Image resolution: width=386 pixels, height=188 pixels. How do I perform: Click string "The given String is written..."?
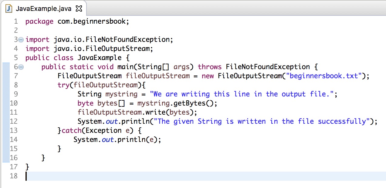262,122
